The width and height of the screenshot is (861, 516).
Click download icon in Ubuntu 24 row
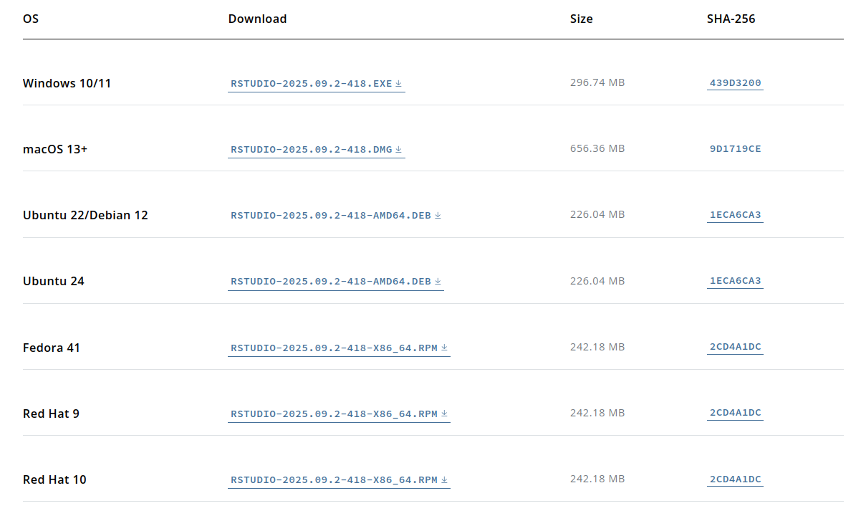[438, 282]
